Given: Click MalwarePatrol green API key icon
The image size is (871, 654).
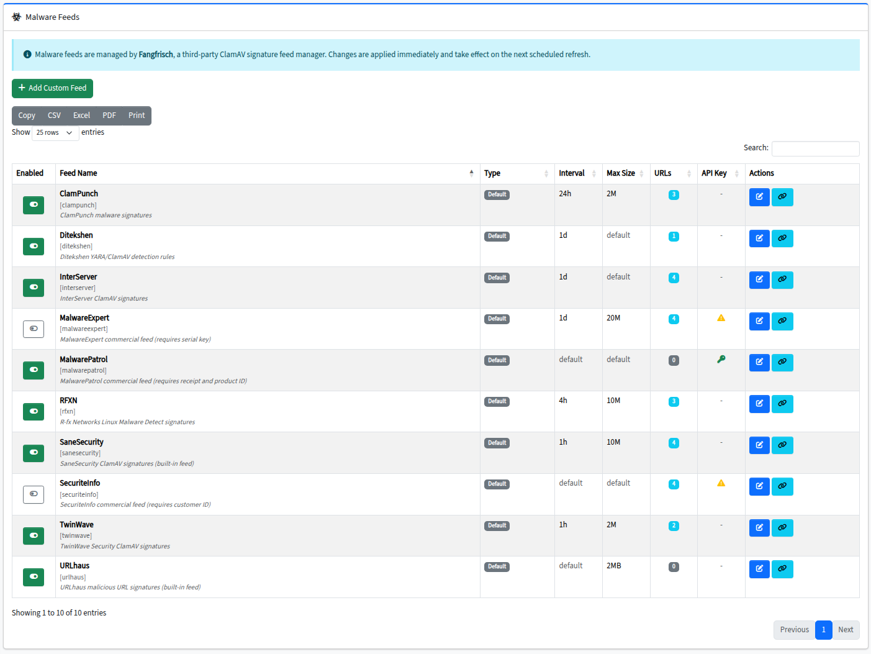Looking at the screenshot, I should 721,359.
